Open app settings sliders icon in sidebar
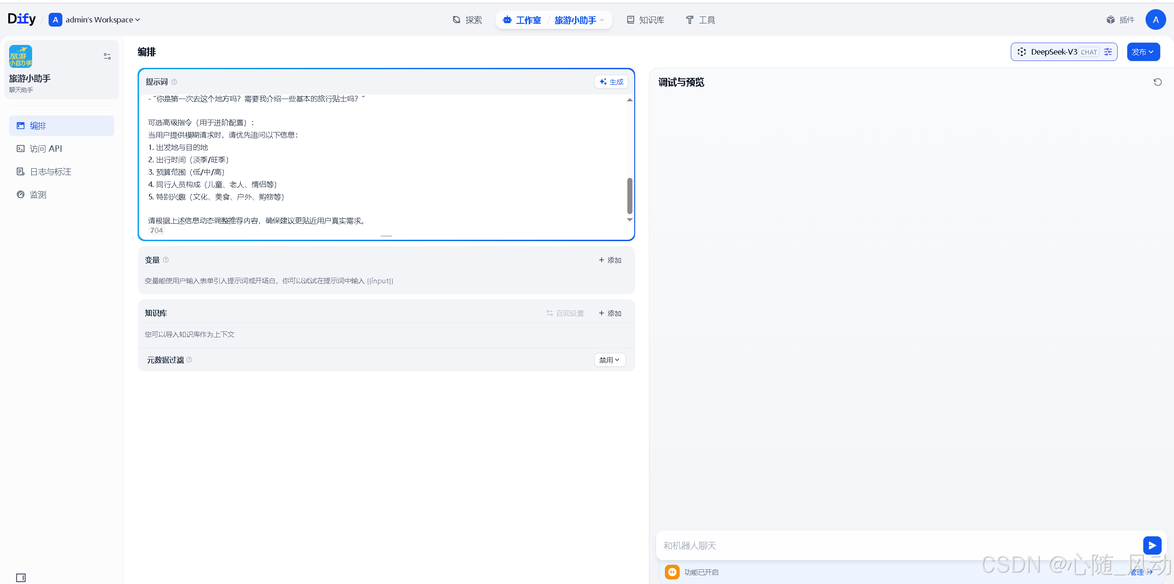This screenshot has width=1174, height=584. (107, 56)
